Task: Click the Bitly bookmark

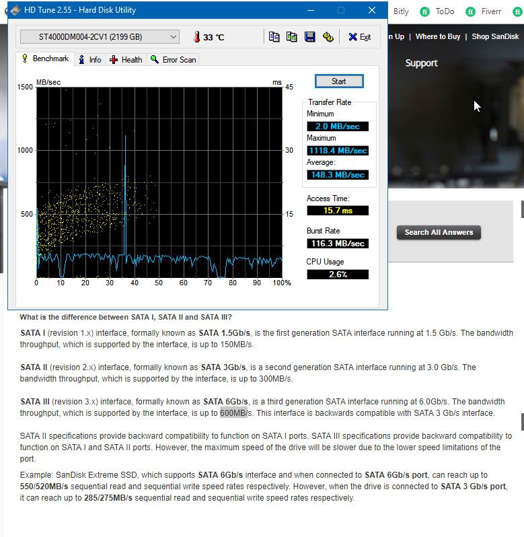Action: (401, 11)
